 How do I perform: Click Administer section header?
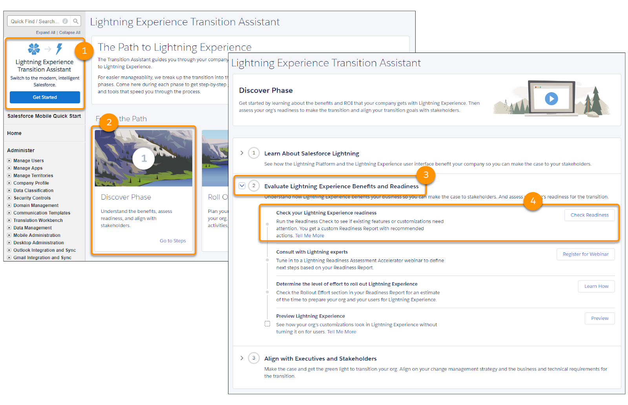[x=21, y=151]
